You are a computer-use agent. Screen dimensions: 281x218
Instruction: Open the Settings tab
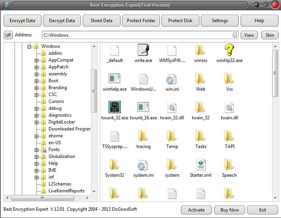[220, 21]
